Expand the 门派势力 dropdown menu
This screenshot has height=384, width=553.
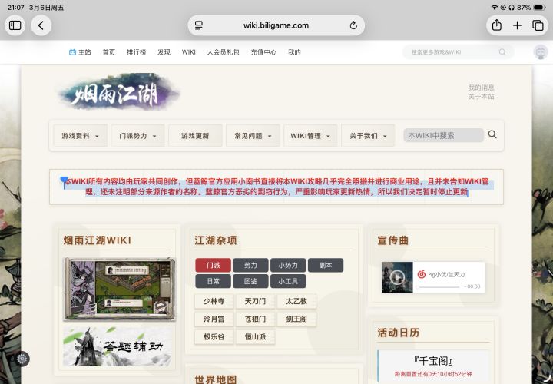point(138,135)
